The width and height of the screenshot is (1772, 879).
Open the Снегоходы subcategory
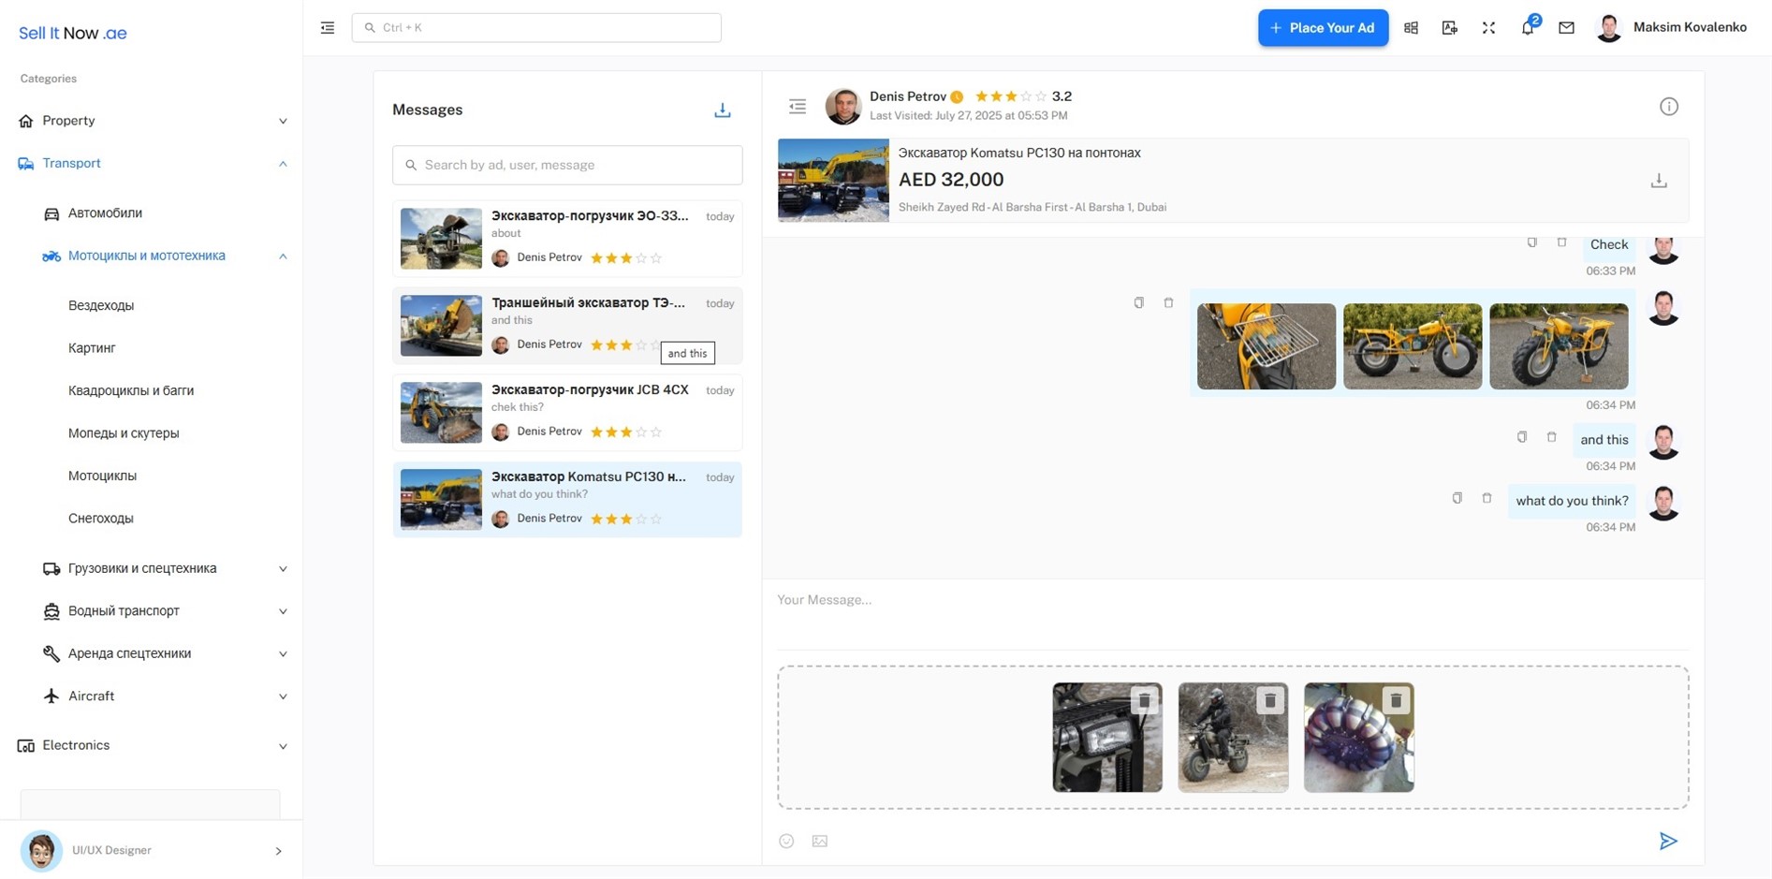pos(101,519)
